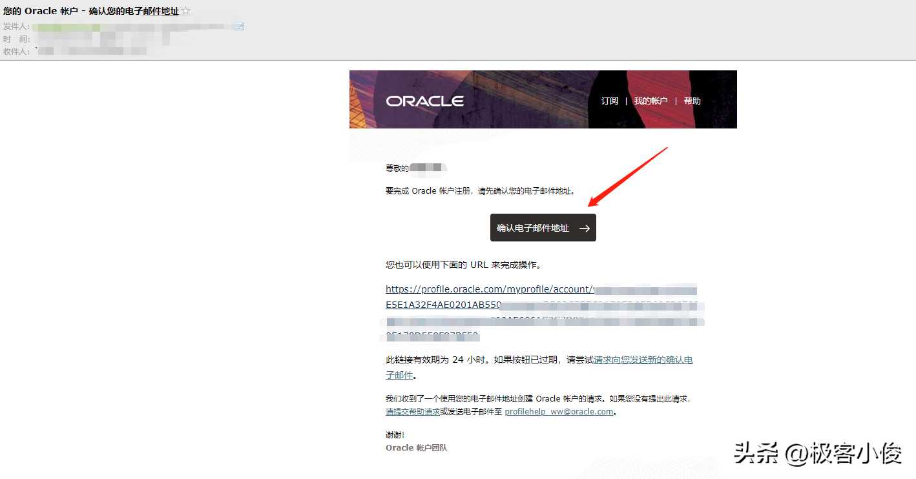Click the sentence about completing Oracle 帐户注册
This screenshot has height=479, width=916.
480,191
